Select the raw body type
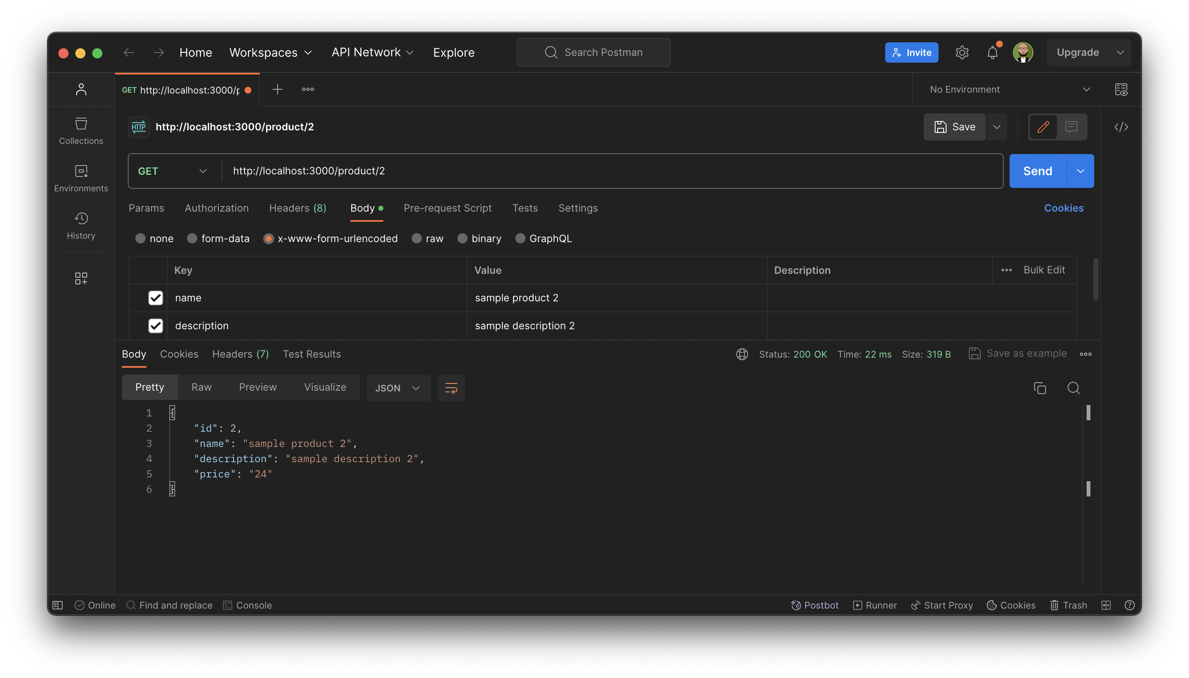The image size is (1189, 678). point(417,238)
